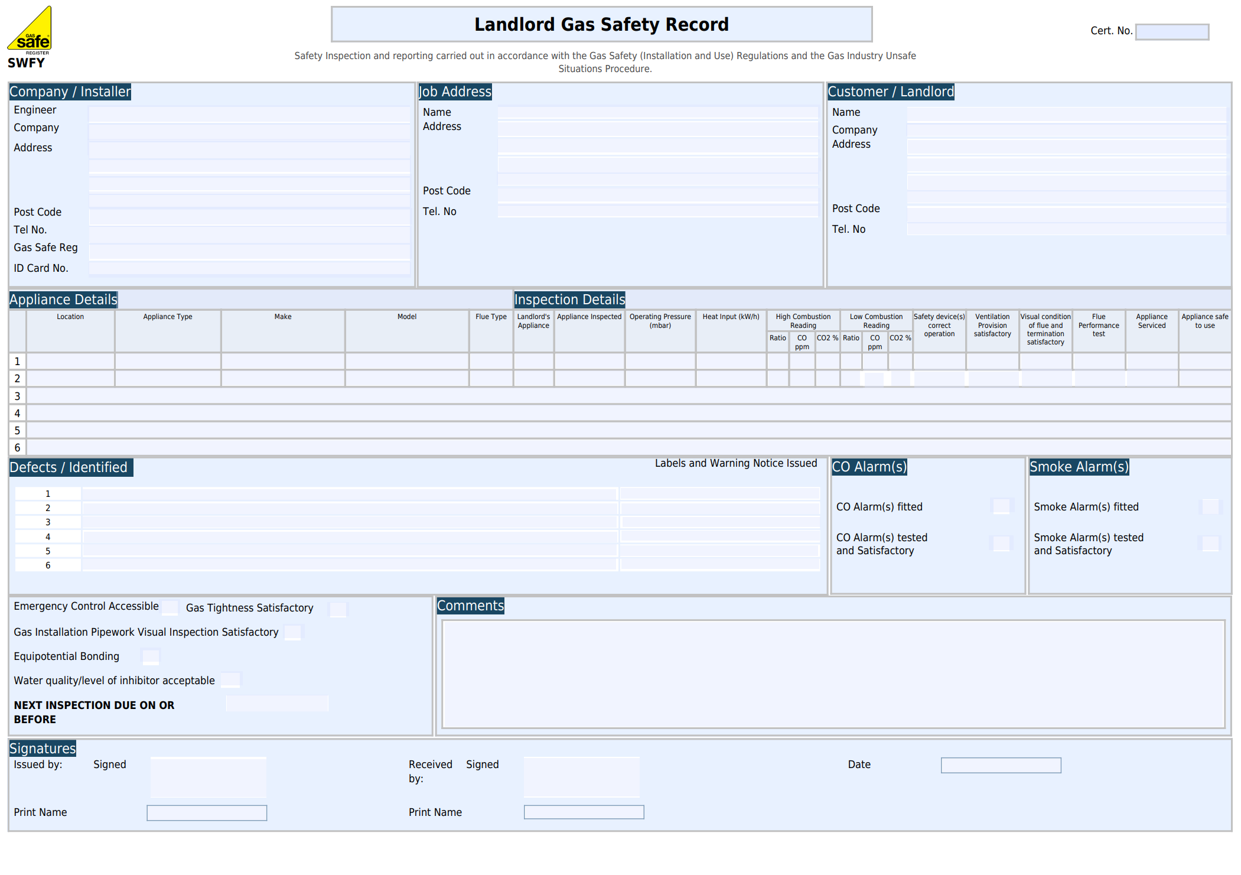The image size is (1241, 875).
Task: Mark Smoke Alarm(s) tested and Satisfactory
Action: 1210,544
